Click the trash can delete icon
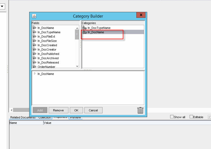This screenshot has width=211, height=149. click(x=140, y=110)
